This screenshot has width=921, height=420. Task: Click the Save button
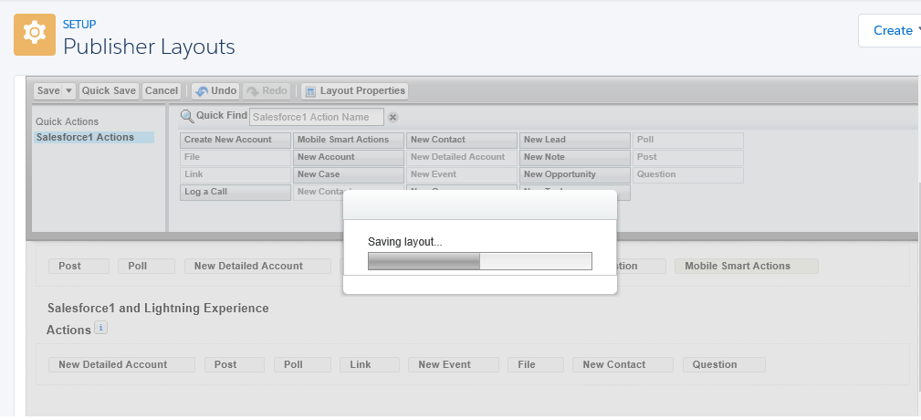click(48, 91)
